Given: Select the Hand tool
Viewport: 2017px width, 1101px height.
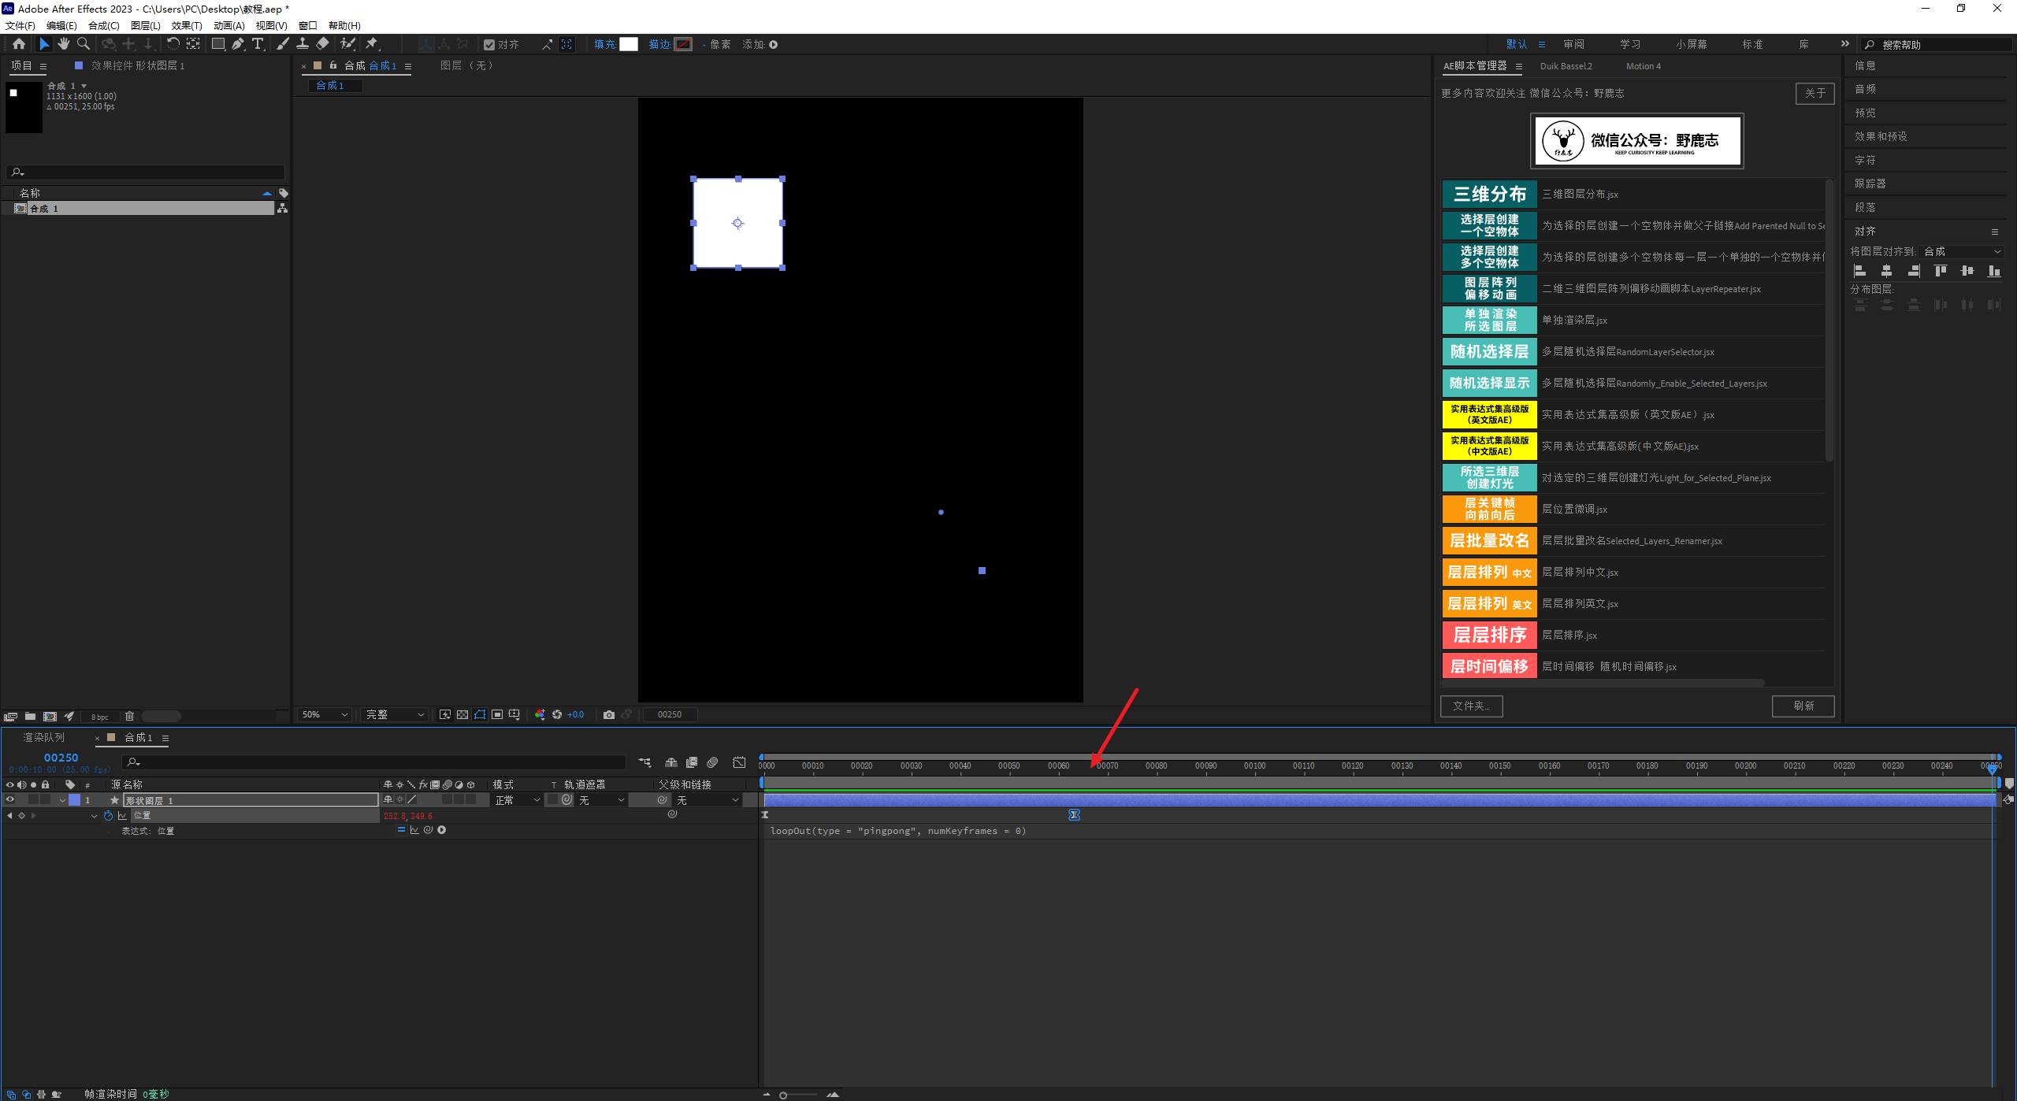Looking at the screenshot, I should pyautogui.click(x=64, y=44).
